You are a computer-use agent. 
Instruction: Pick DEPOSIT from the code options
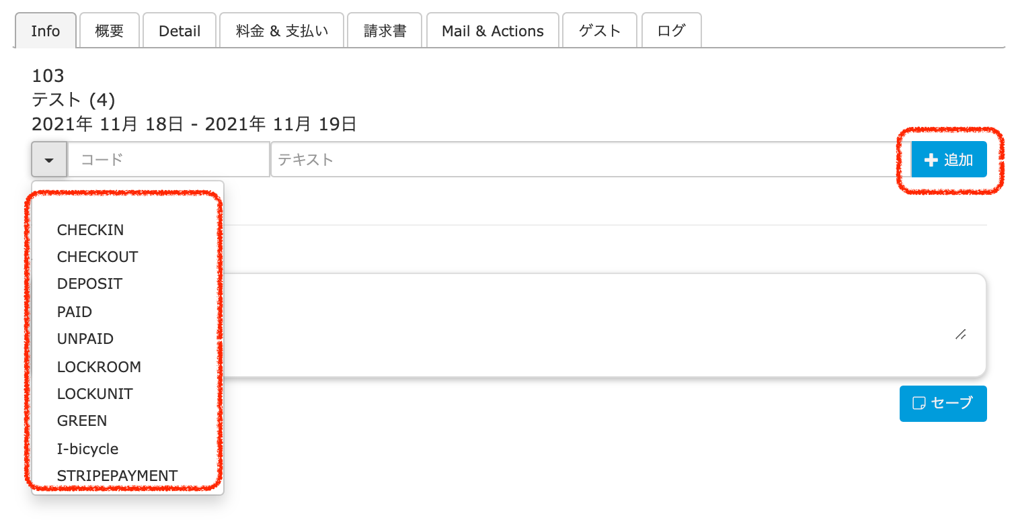[89, 283]
